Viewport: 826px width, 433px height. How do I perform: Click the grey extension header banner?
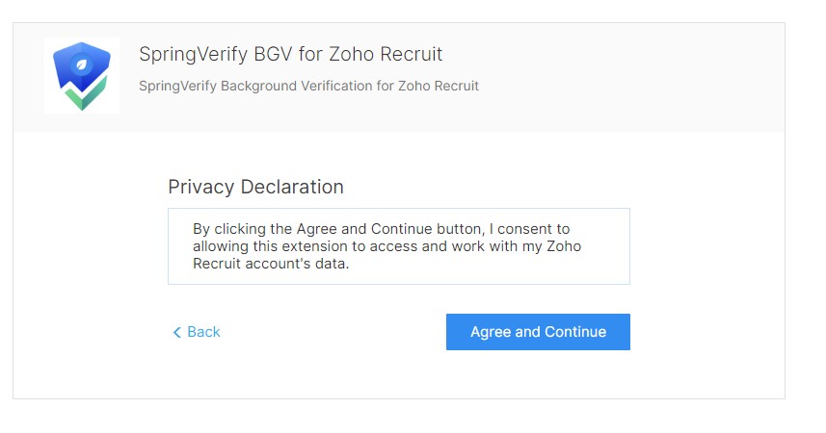399,77
